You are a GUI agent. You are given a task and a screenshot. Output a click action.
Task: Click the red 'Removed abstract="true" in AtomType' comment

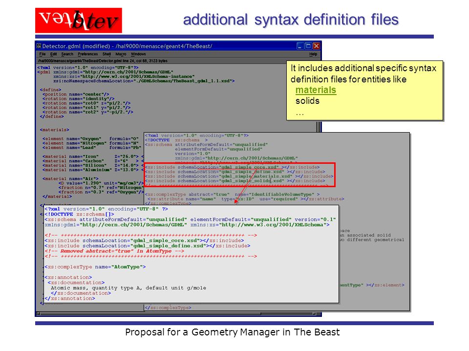114,251
